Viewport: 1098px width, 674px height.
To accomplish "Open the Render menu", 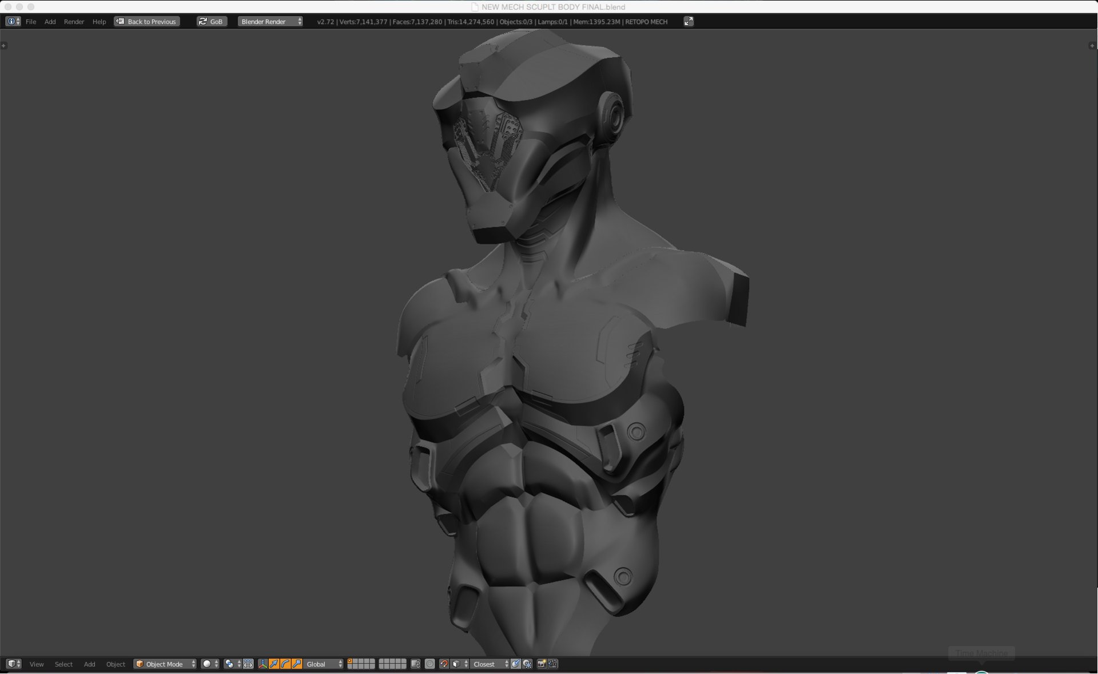I will [x=74, y=22].
